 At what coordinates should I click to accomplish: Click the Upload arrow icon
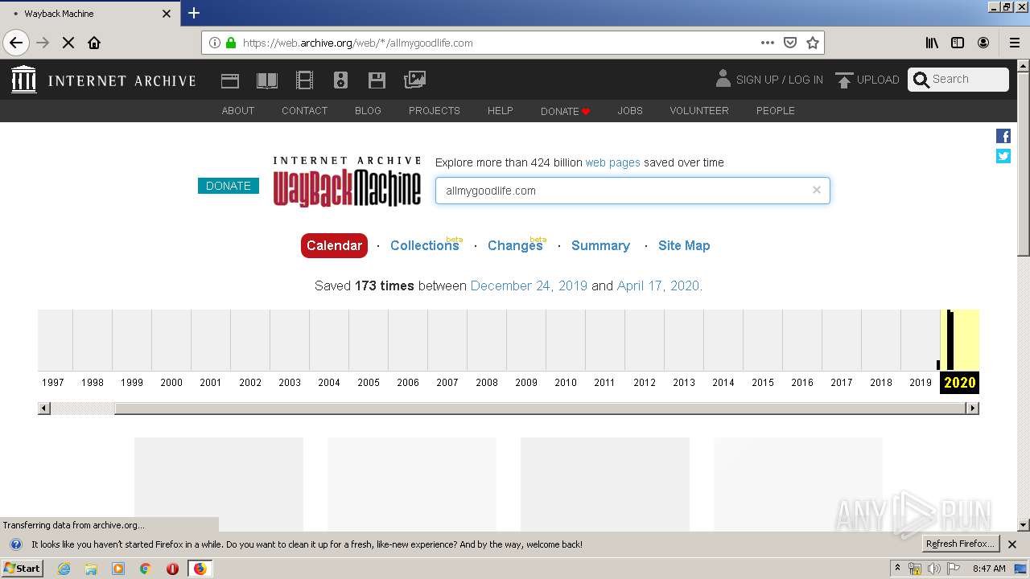pos(843,80)
